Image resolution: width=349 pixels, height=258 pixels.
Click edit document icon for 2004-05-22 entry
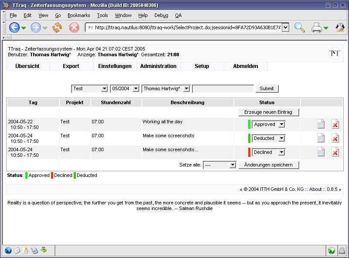pyautogui.click(x=321, y=125)
